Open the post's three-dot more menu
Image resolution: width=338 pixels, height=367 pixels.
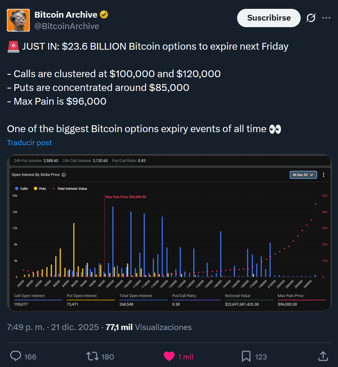click(x=326, y=18)
